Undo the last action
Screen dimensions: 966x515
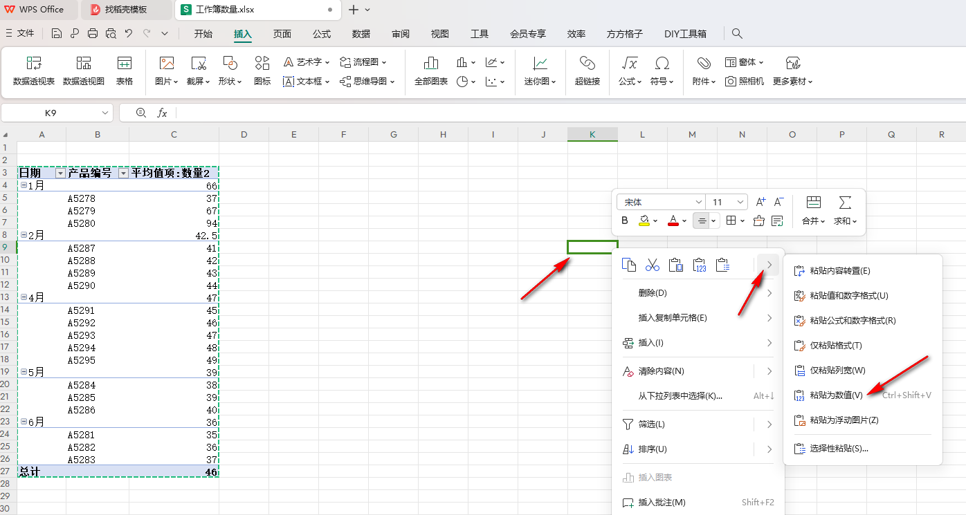point(129,33)
